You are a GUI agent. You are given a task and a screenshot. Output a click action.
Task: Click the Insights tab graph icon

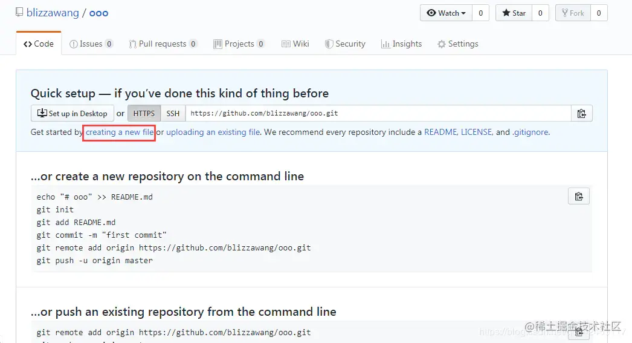click(385, 44)
